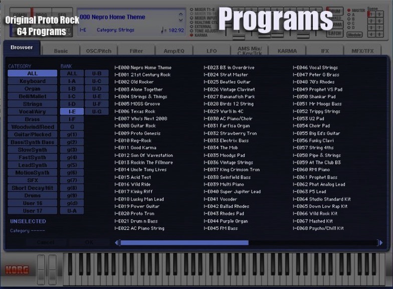393x289 pixels.
Task: Filter programs by Guitar/Plucked category
Action: (x=32, y=134)
